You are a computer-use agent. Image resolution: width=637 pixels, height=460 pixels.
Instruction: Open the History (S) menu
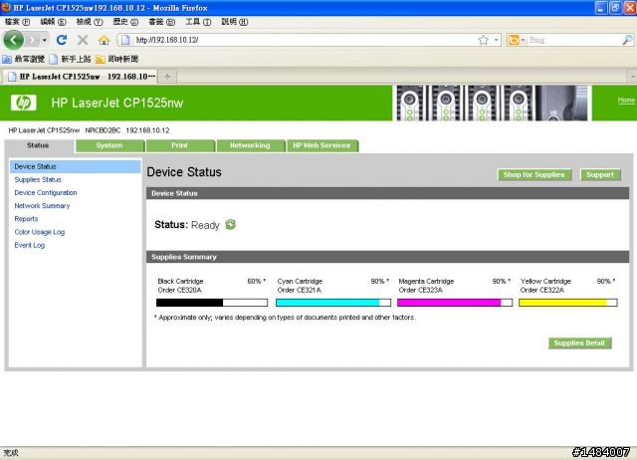click(125, 22)
